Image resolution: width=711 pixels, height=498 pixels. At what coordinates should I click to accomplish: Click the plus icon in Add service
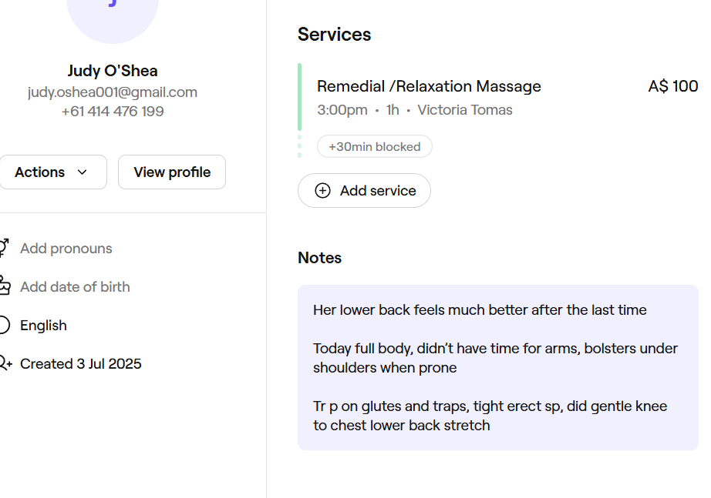pyautogui.click(x=323, y=191)
